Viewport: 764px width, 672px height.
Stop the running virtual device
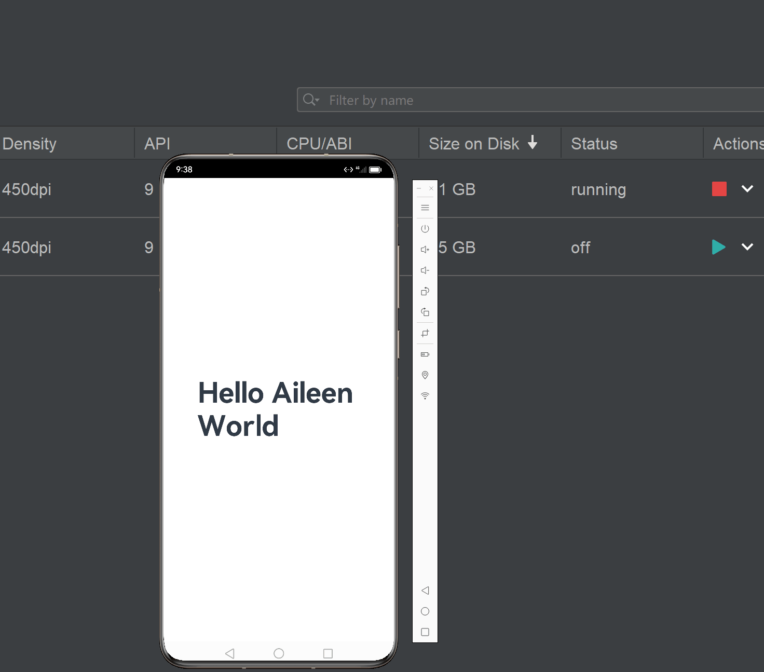pyautogui.click(x=719, y=189)
